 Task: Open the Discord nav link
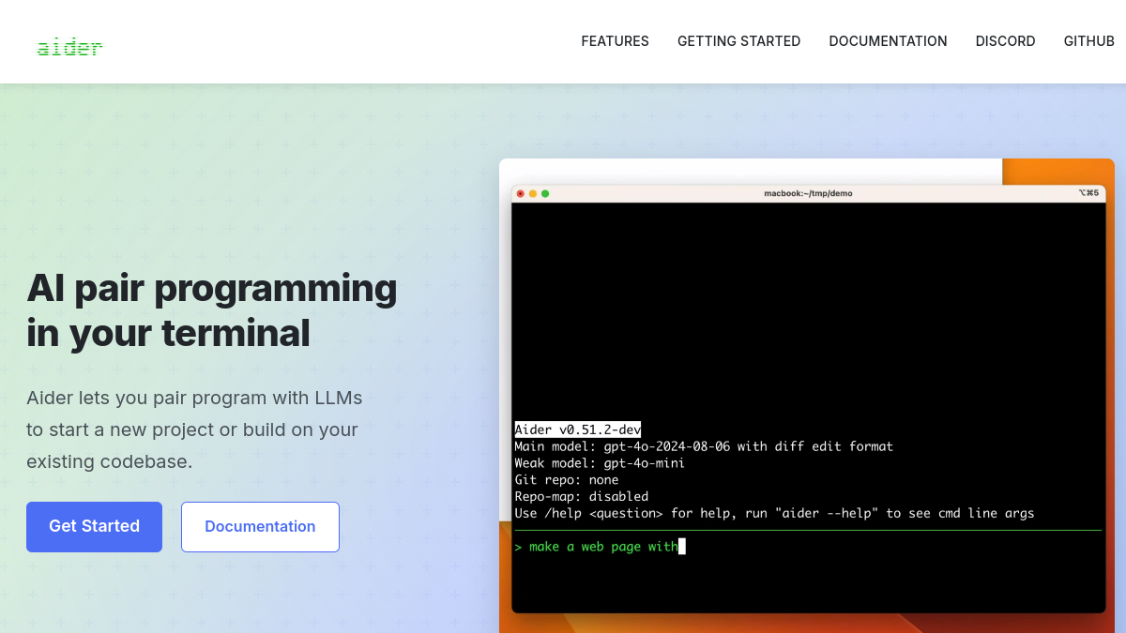[1005, 41]
